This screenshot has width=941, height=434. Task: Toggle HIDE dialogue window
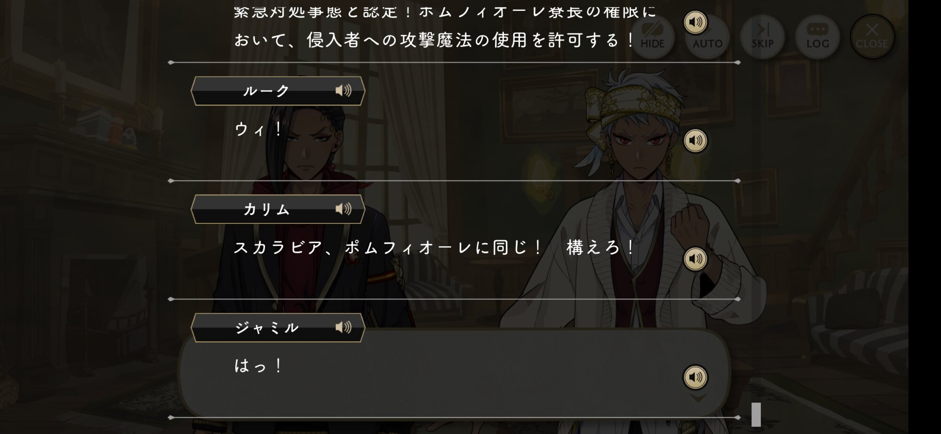(x=653, y=37)
